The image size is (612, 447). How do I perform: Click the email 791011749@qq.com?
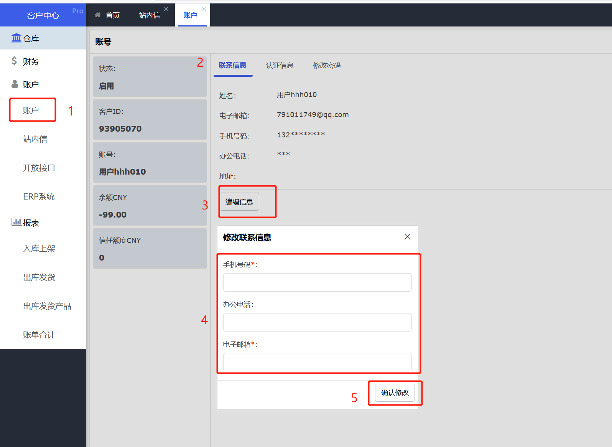[313, 115]
